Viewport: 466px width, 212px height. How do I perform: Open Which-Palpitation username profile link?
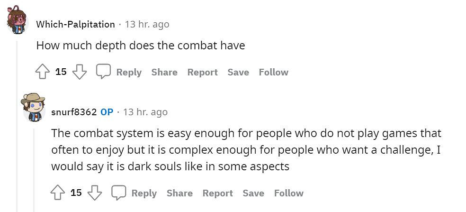(75, 24)
